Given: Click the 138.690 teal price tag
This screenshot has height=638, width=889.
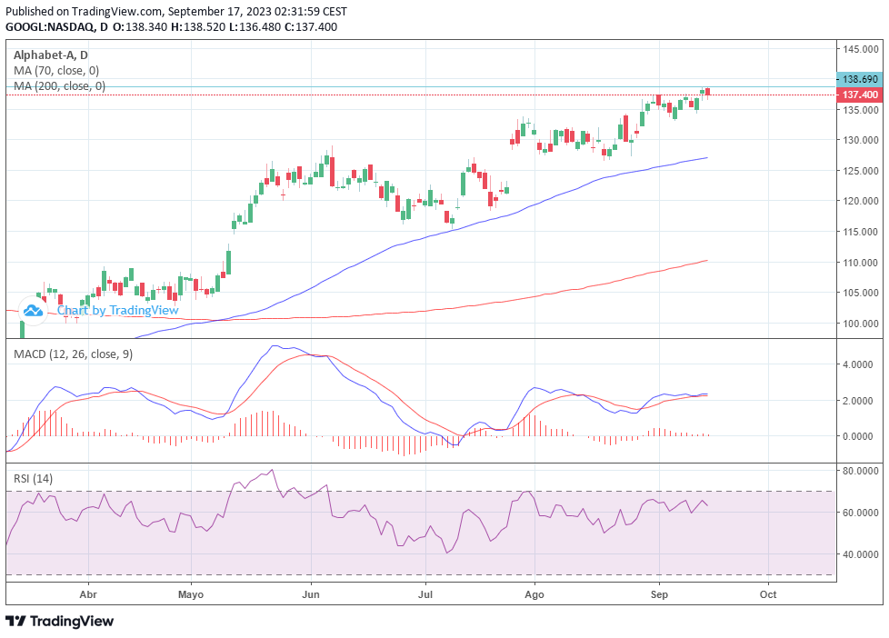Looking at the screenshot, I should [860, 79].
